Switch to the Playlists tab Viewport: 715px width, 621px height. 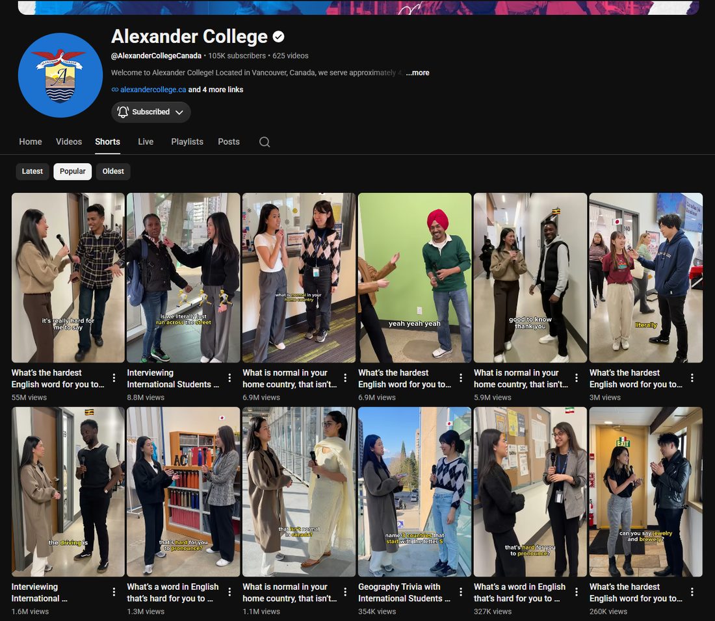click(187, 142)
